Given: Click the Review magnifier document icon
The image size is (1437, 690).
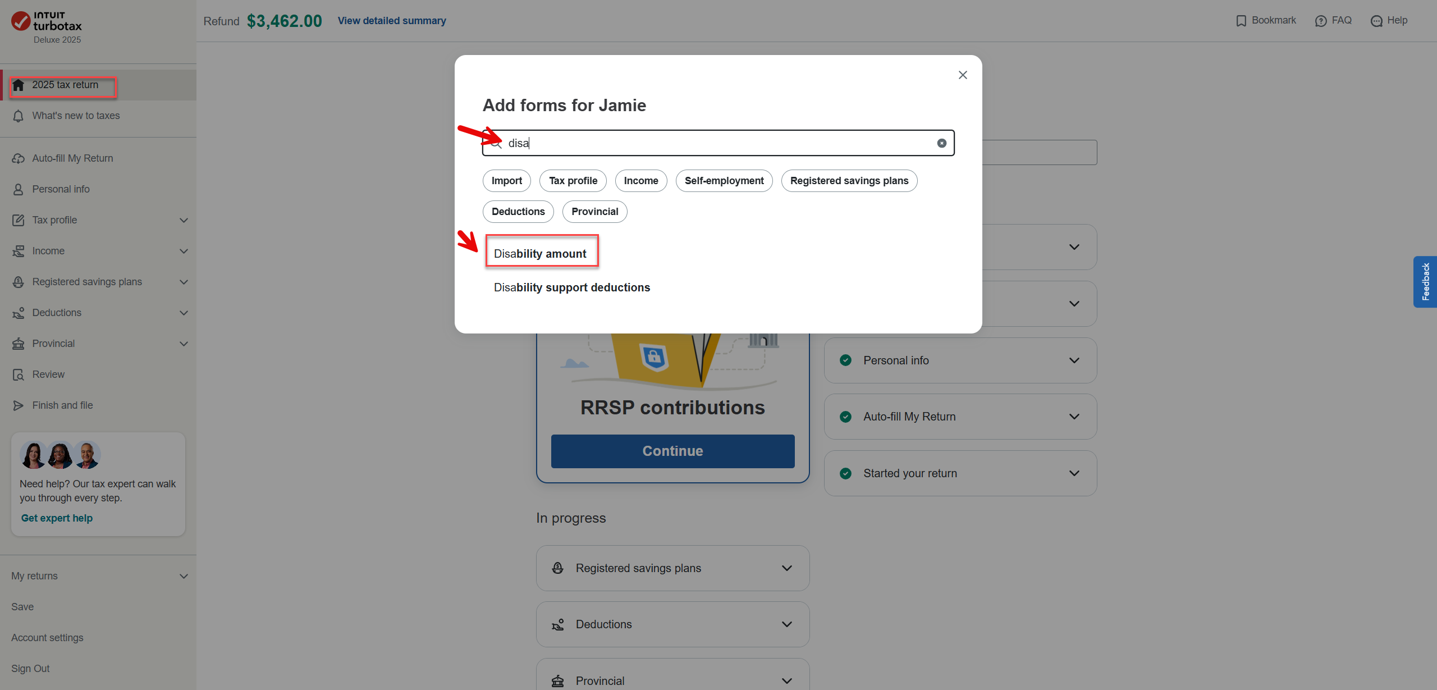Looking at the screenshot, I should [x=19, y=374].
